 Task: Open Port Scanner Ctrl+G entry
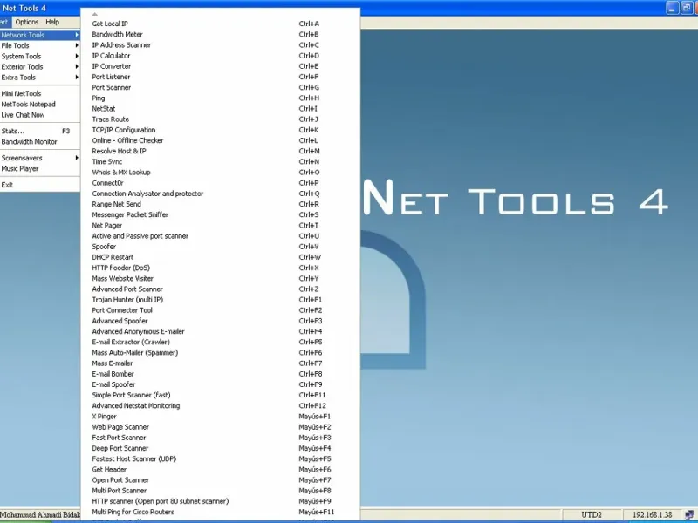click(220, 88)
